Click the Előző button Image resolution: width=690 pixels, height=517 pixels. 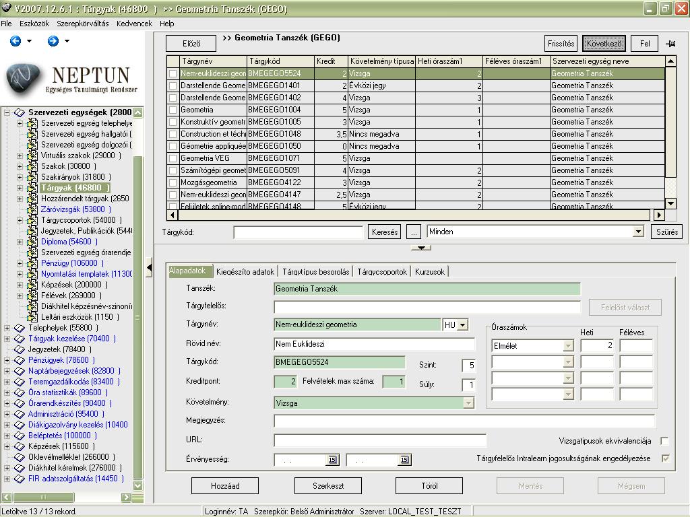point(191,44)
